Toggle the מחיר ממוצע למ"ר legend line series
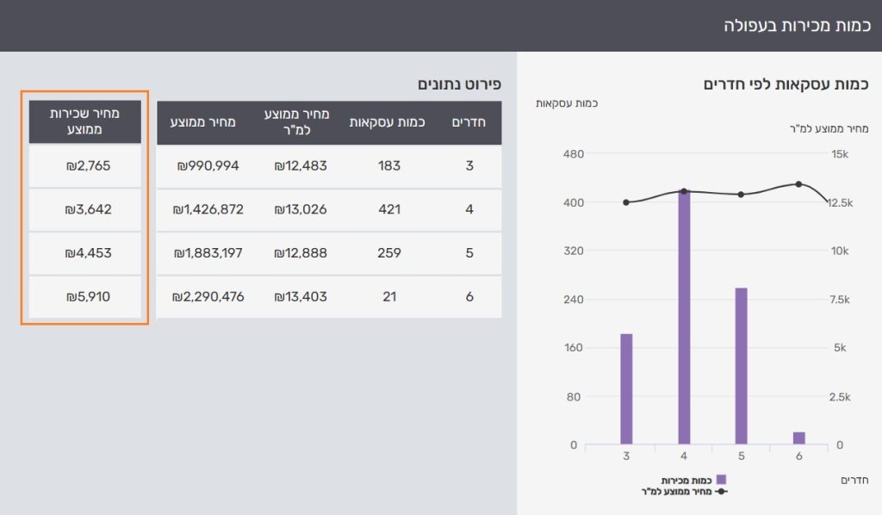Image resolution: width=882 pixels, height=515 pixels. pos(681,491)
